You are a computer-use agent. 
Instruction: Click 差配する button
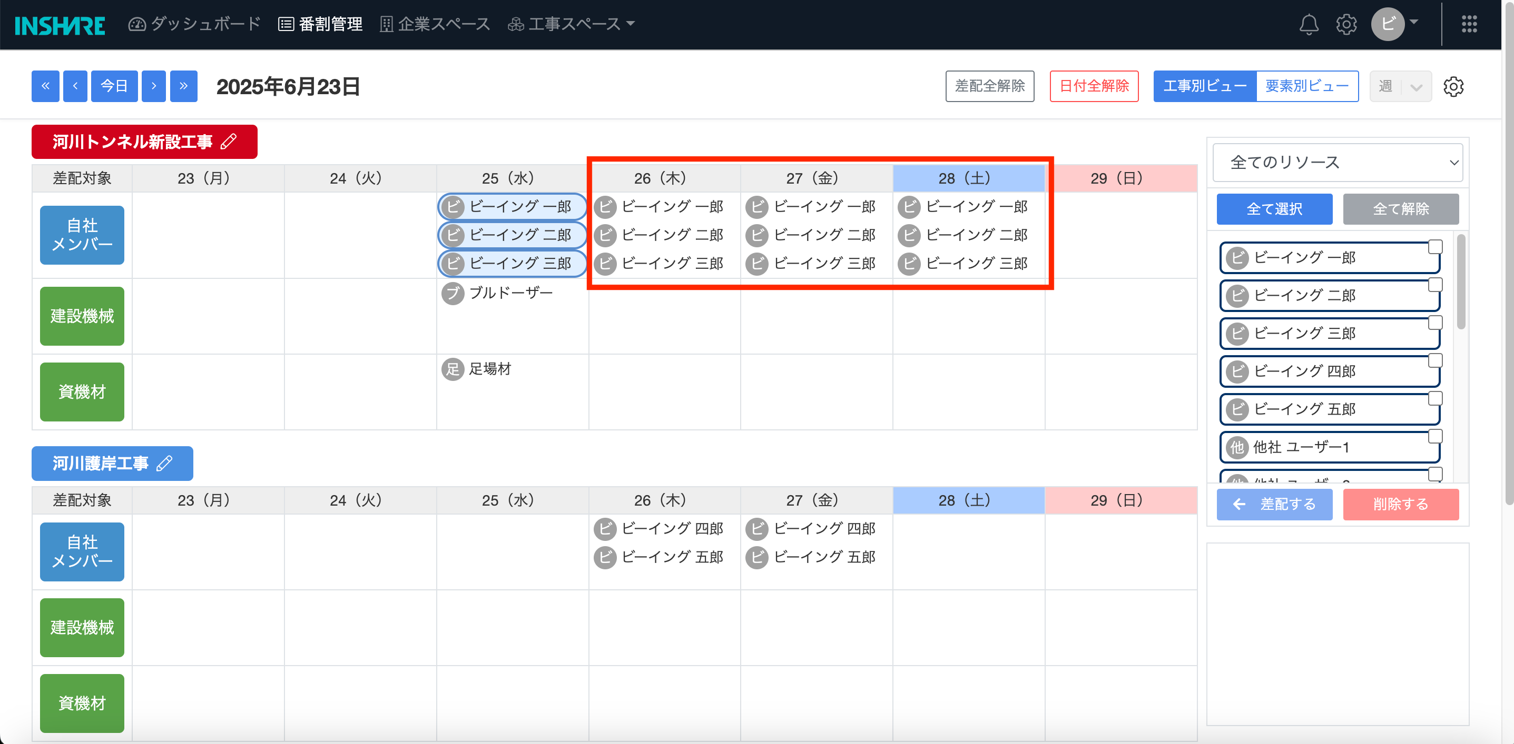[1274, 505]
